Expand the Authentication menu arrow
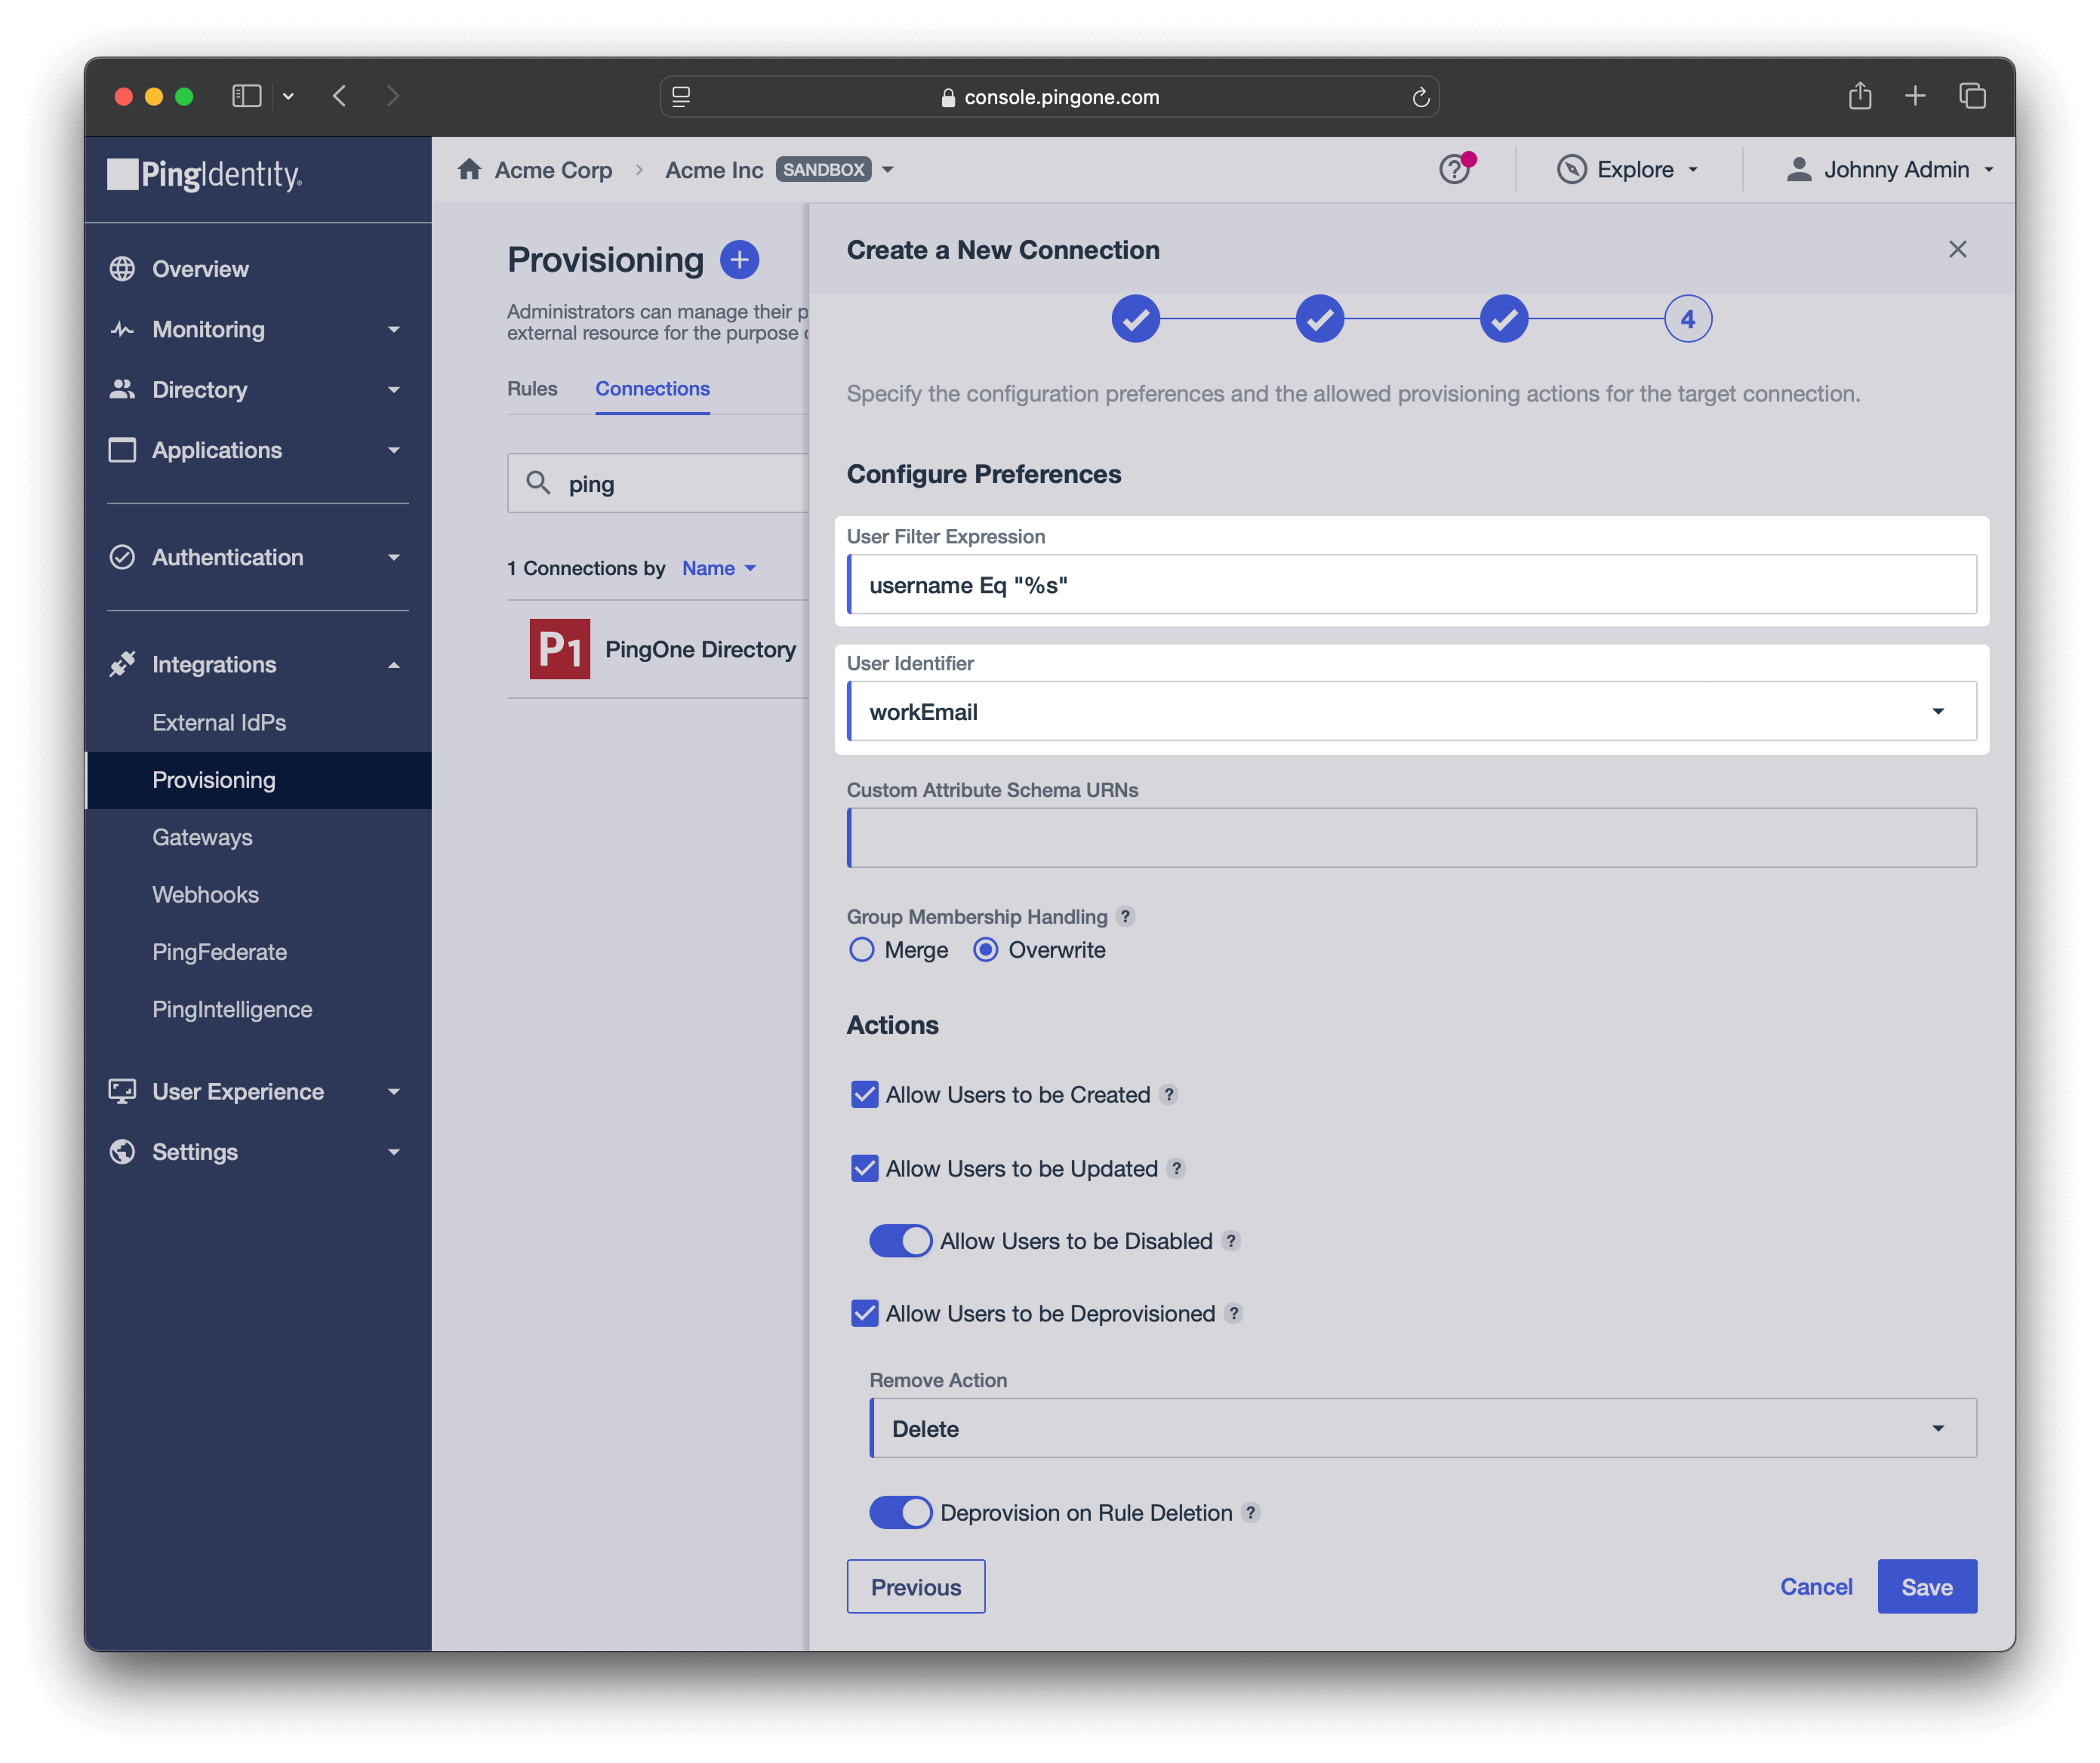Viewport: 2100px width, 1763px height. [x=394, y=557]
